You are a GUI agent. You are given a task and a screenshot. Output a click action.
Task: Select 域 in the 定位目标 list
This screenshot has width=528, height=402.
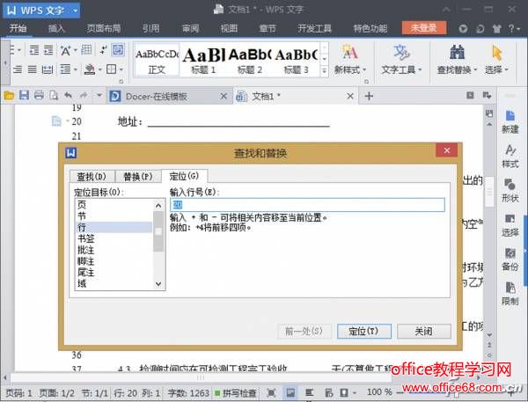point(114,283)
